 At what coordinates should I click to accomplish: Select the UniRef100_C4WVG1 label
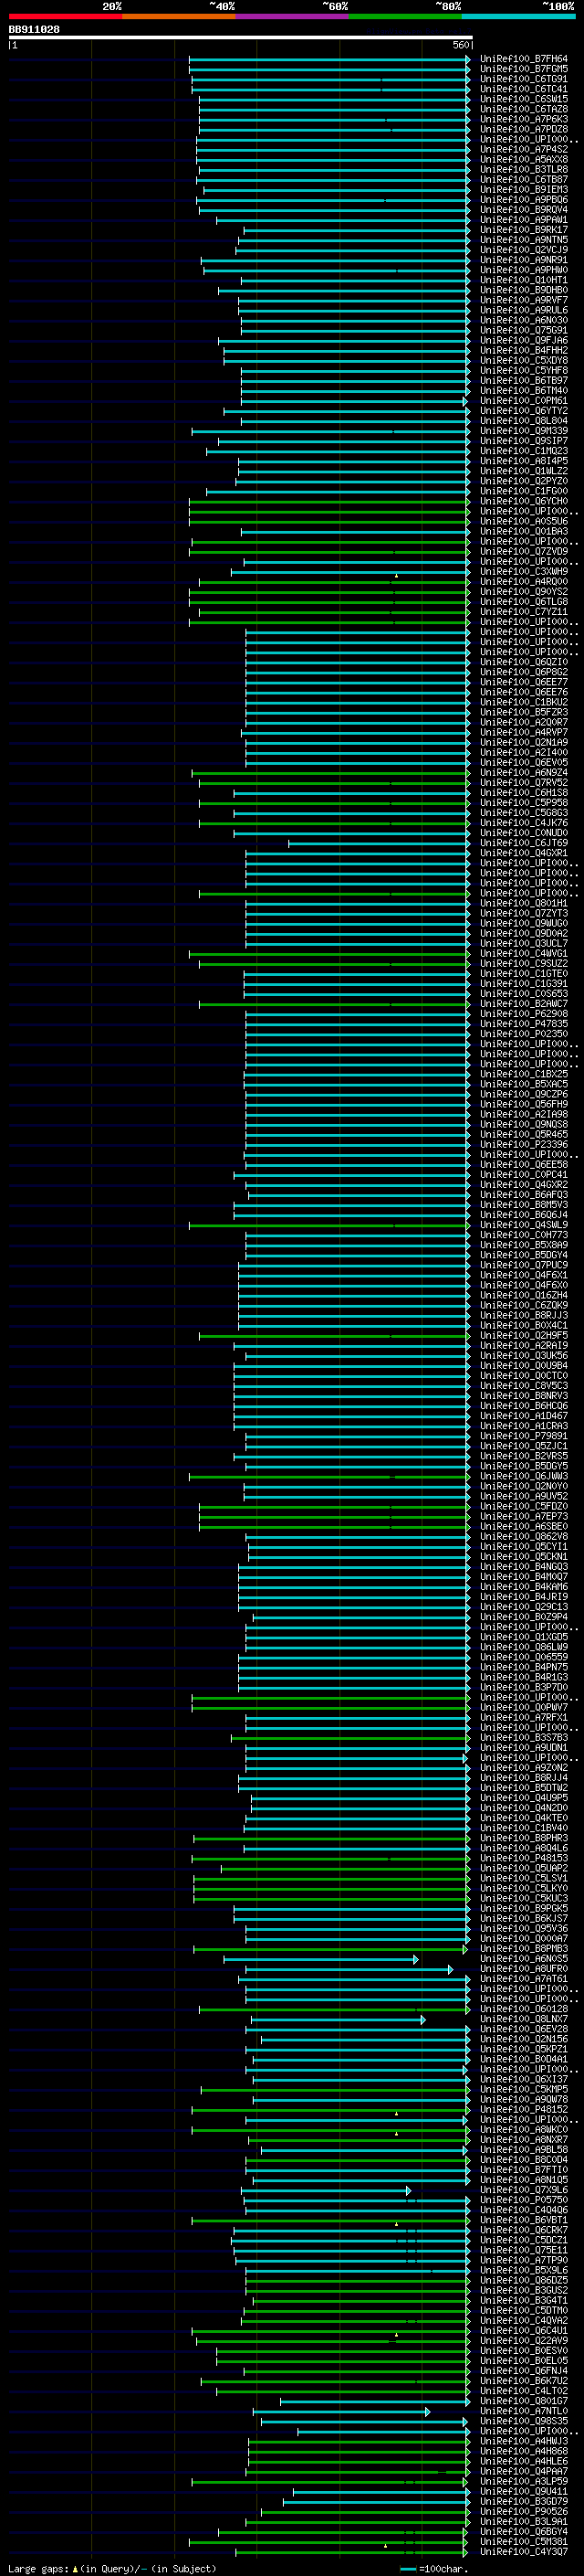[x=523, y=953]
